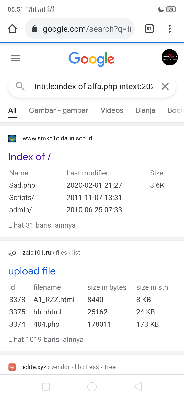Expand "Lihat 31 baris lainnya" rows
184x399 pixels.
point(42,225)
